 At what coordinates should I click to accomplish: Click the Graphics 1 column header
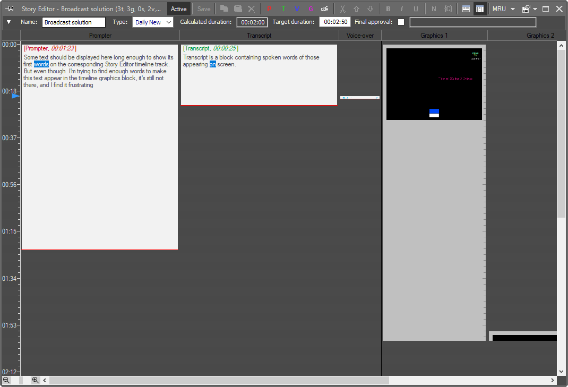pyautogui.click(x=434, y=36)
